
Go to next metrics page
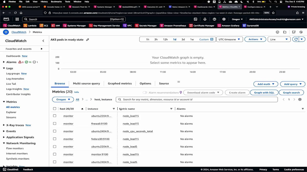pos(294,99)
